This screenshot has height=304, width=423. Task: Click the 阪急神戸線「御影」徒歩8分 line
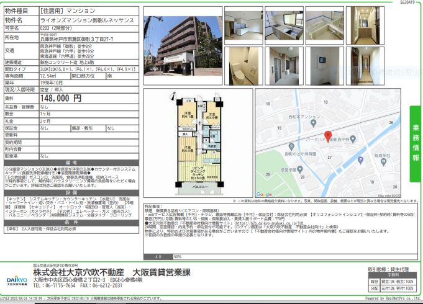tap(66, 46)
